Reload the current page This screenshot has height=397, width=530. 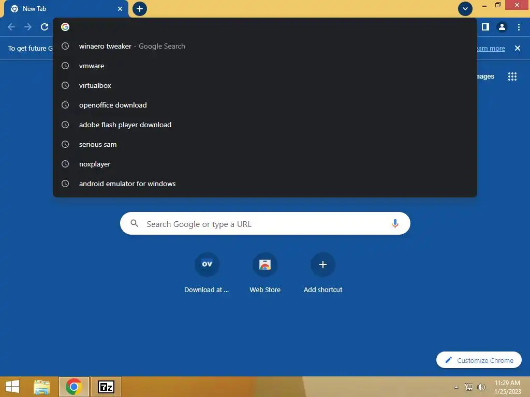click(45, 27)
